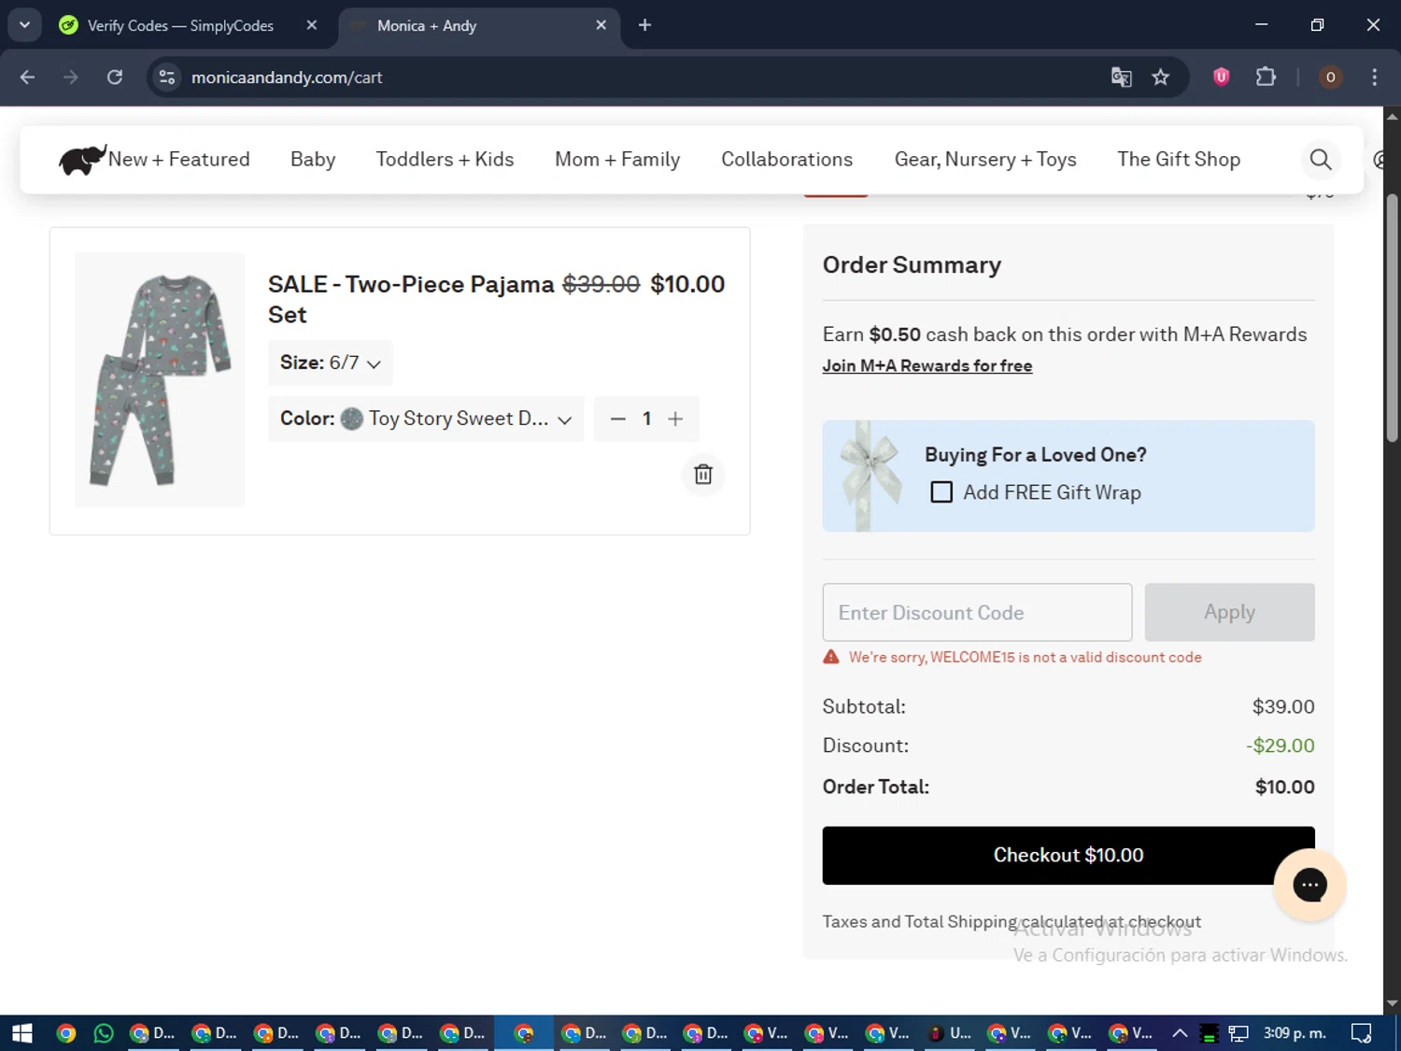Viewport: 1401px width, 1051px height.
Task: Open the SALE - Two-Piece Pajama Set title
Action: 411,299
